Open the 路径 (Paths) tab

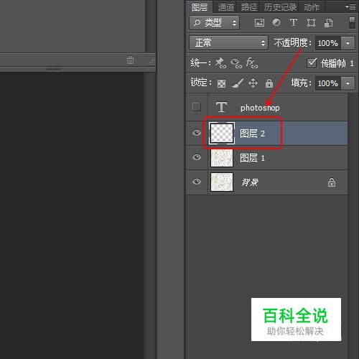click(249, 7)
